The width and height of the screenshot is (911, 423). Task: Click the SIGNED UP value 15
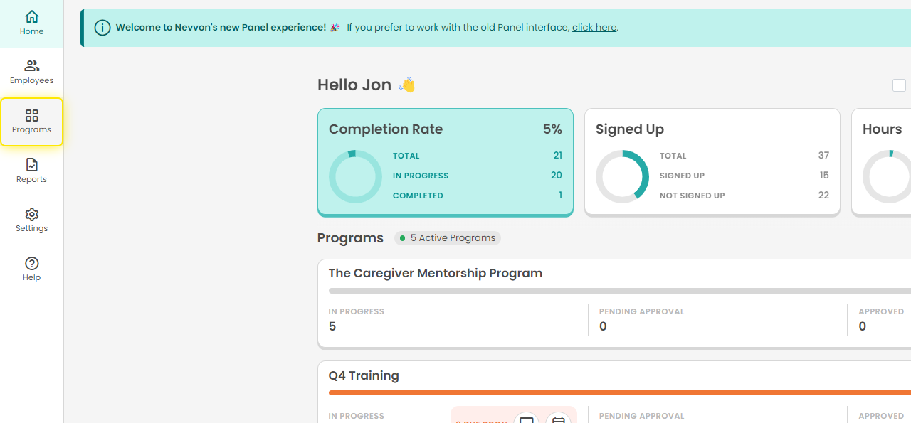(x=824, y=176)
